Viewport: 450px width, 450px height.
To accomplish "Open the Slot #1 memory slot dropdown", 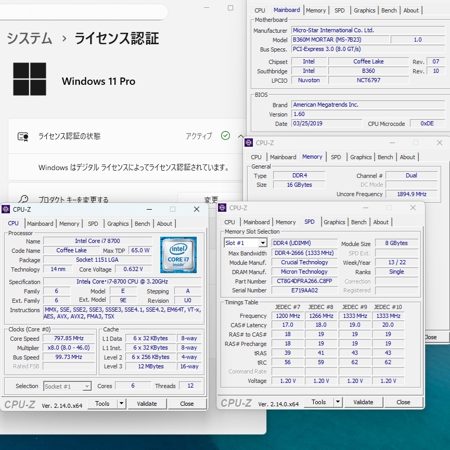I will point(262,243).
